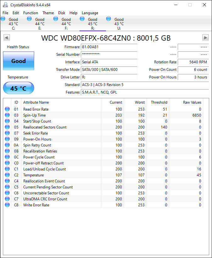The height and width of the screenshot is (258, 212).
Task: Click the ID column header
Action: (16, 102)
